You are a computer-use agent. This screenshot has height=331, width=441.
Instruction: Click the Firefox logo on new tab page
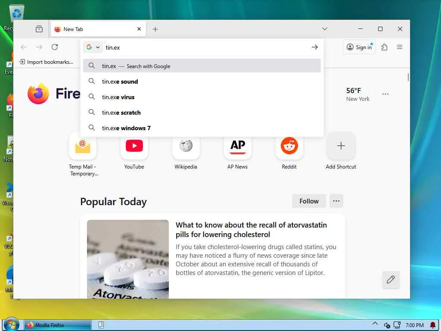coord(38,94)
